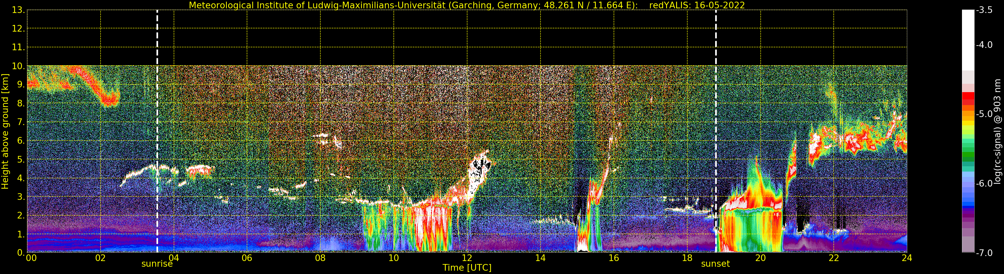Click the 'sunrise' label below the time axis

tap(157, 264)
